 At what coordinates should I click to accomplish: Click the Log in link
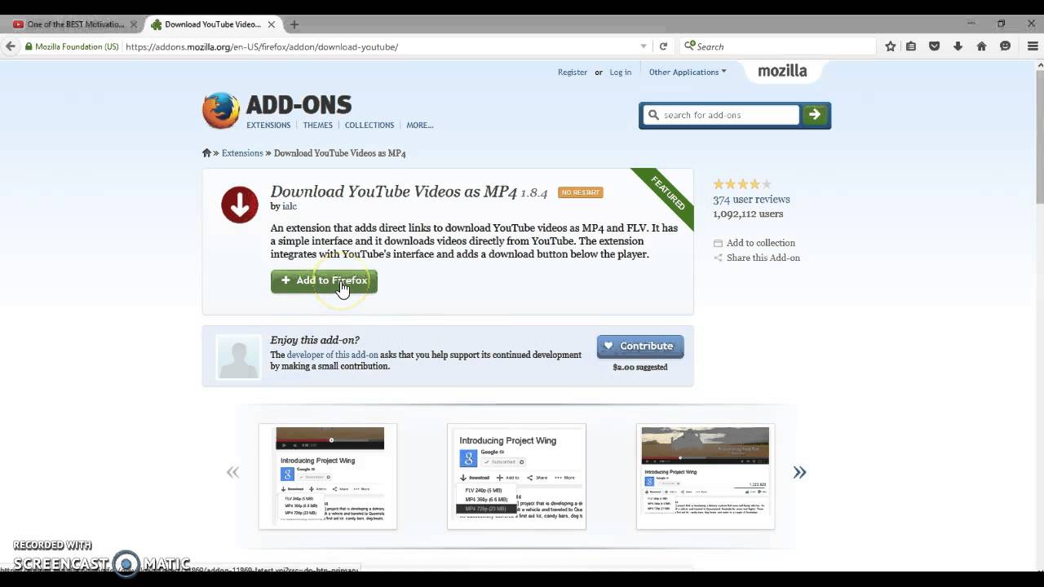tap(621, 72)
